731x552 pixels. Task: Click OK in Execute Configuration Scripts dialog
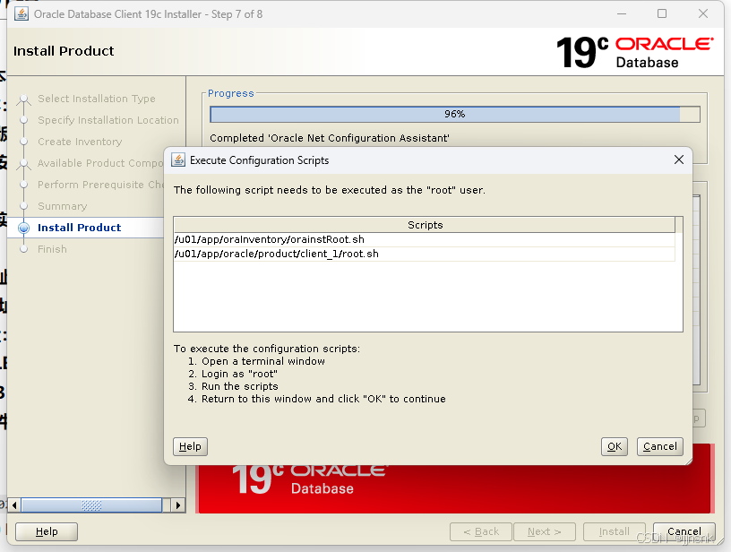tap(614, 446)
